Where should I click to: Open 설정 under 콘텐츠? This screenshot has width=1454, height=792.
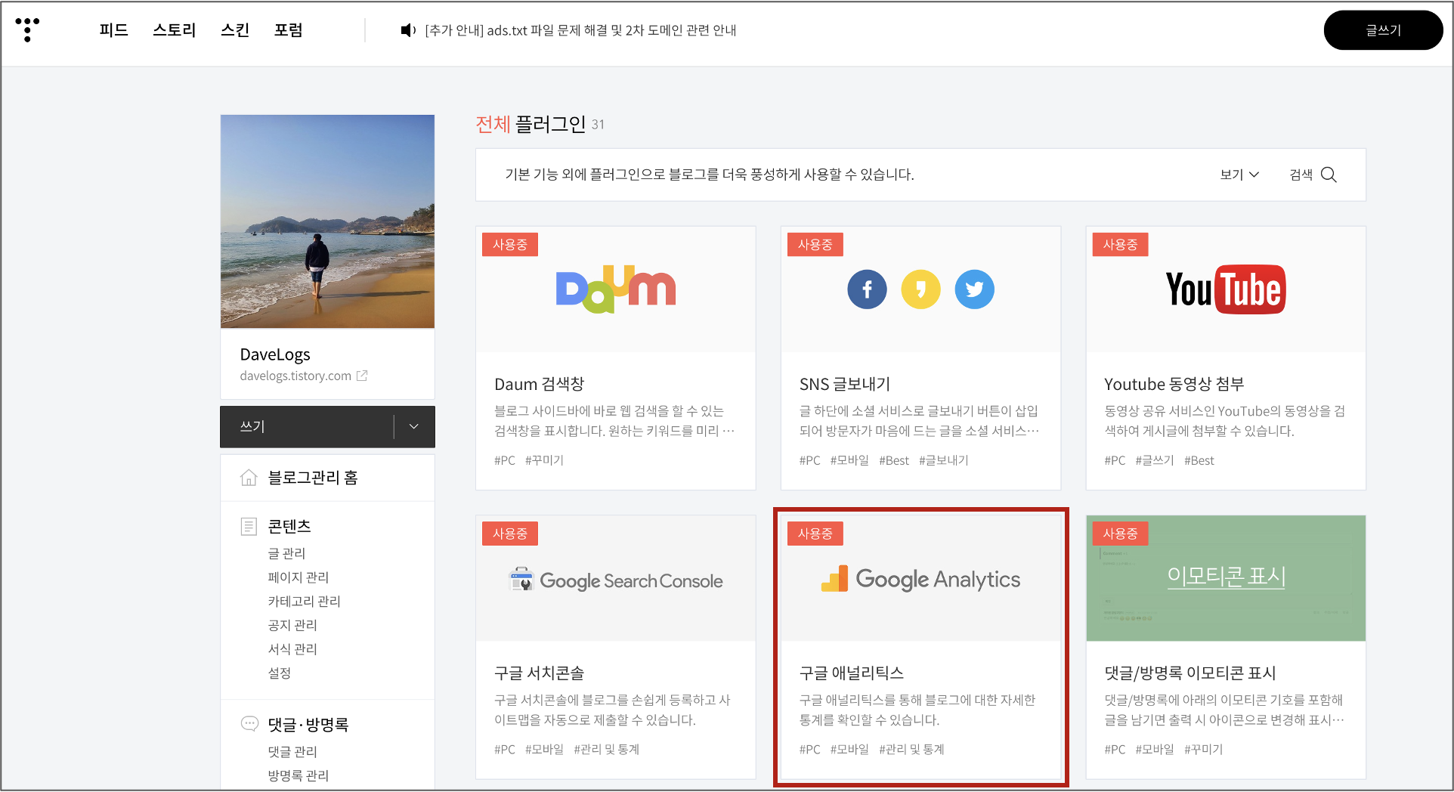point(280,673)
